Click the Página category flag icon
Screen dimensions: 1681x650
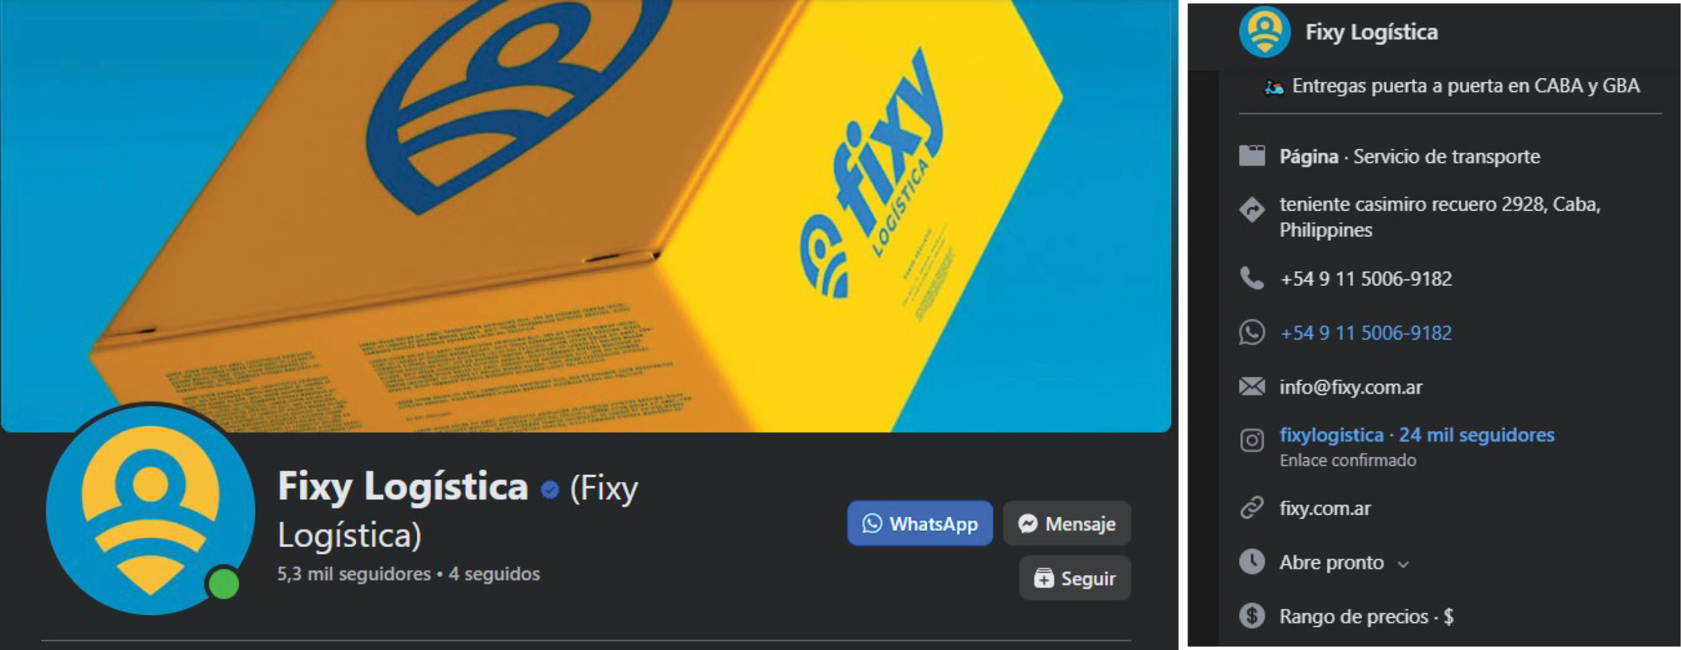1252,155
